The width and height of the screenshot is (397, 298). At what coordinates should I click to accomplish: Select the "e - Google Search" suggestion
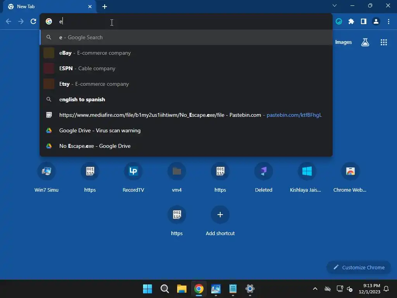pos(186,37)
